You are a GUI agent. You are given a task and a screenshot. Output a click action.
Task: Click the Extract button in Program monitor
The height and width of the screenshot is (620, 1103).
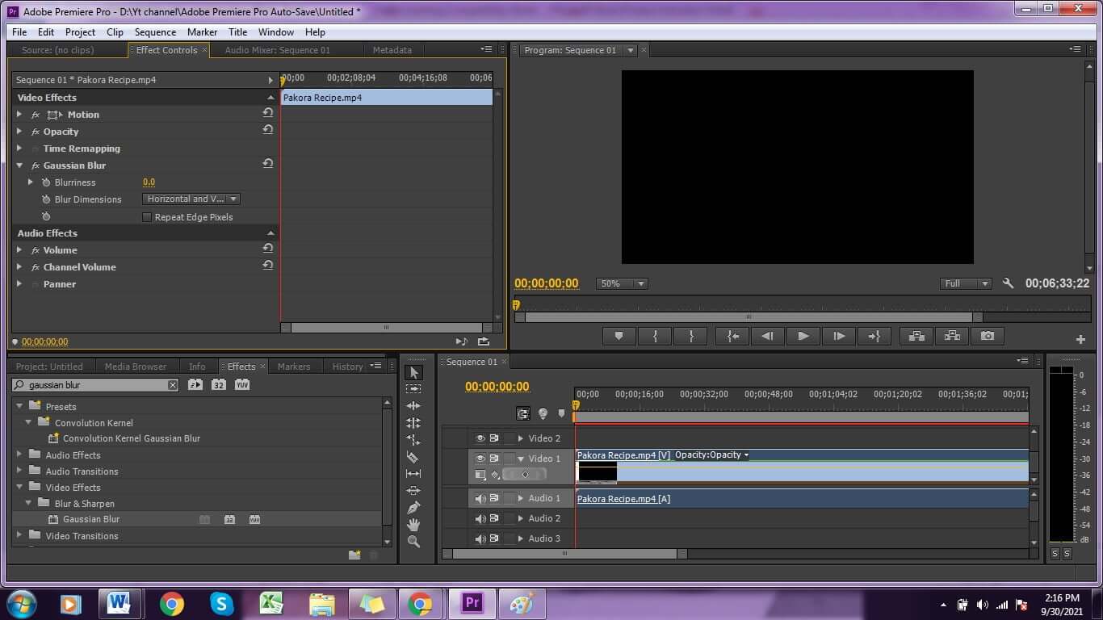pos(952,336)
